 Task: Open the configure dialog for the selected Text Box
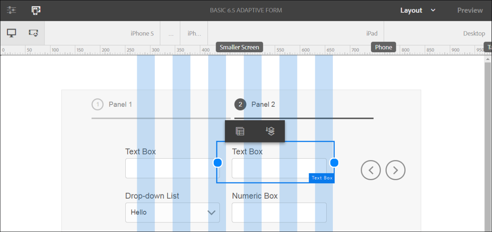(x=240, y=131)
